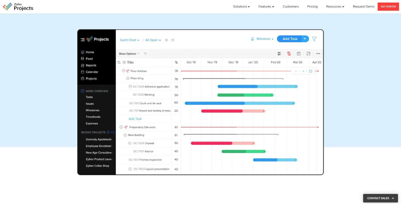The image size is (401, 204).
Task: Zoom out the timeline with the minus control
Action: 296,71
